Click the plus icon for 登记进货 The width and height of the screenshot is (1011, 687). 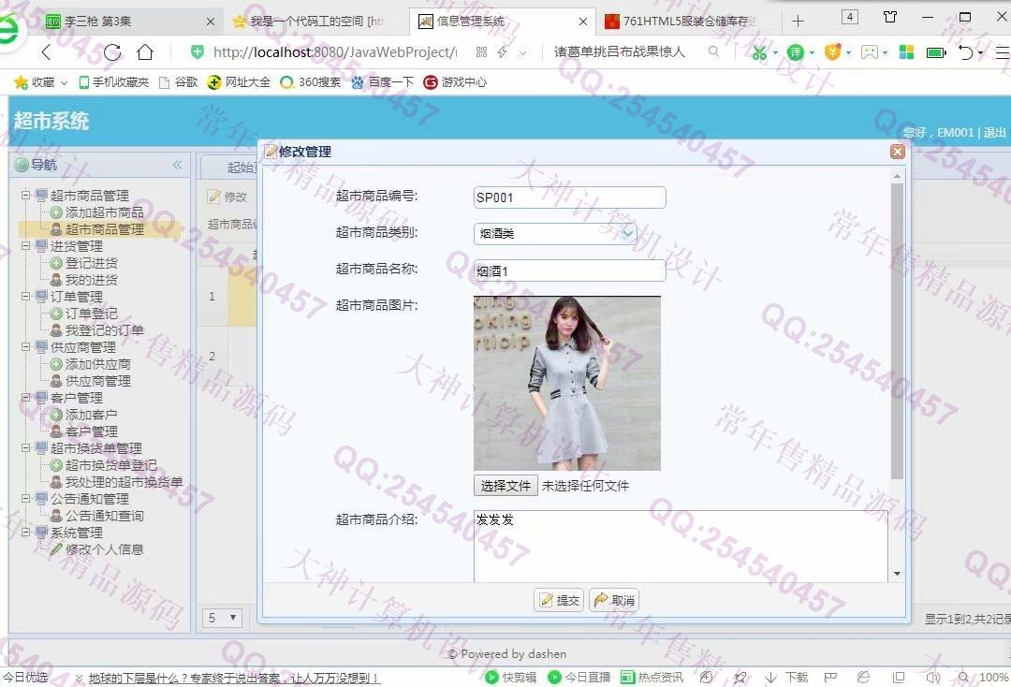tap(56, 263)
